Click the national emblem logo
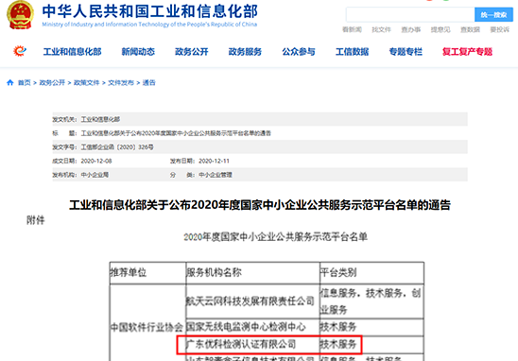 click(20, 15)
